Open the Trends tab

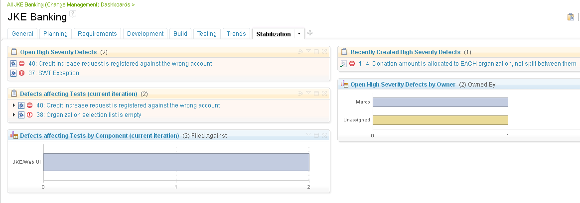(236, 34)
